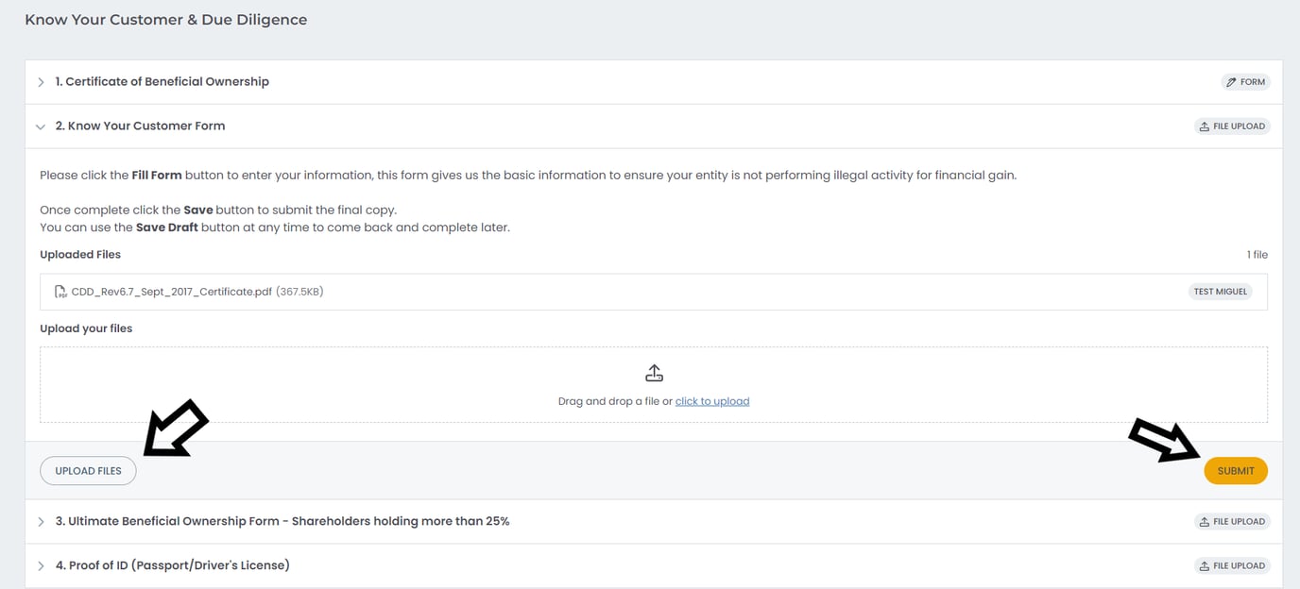Click the upload icon on section 3's badge

pyautogui.click(x=1205, y=520)
